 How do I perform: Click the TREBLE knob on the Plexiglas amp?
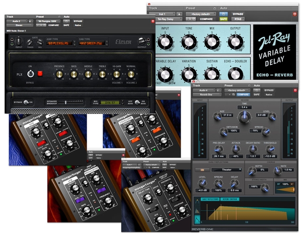[x=102, y=74]
